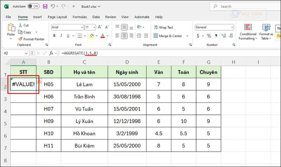Expand the Fill Color options arrow

coord(97,36)
